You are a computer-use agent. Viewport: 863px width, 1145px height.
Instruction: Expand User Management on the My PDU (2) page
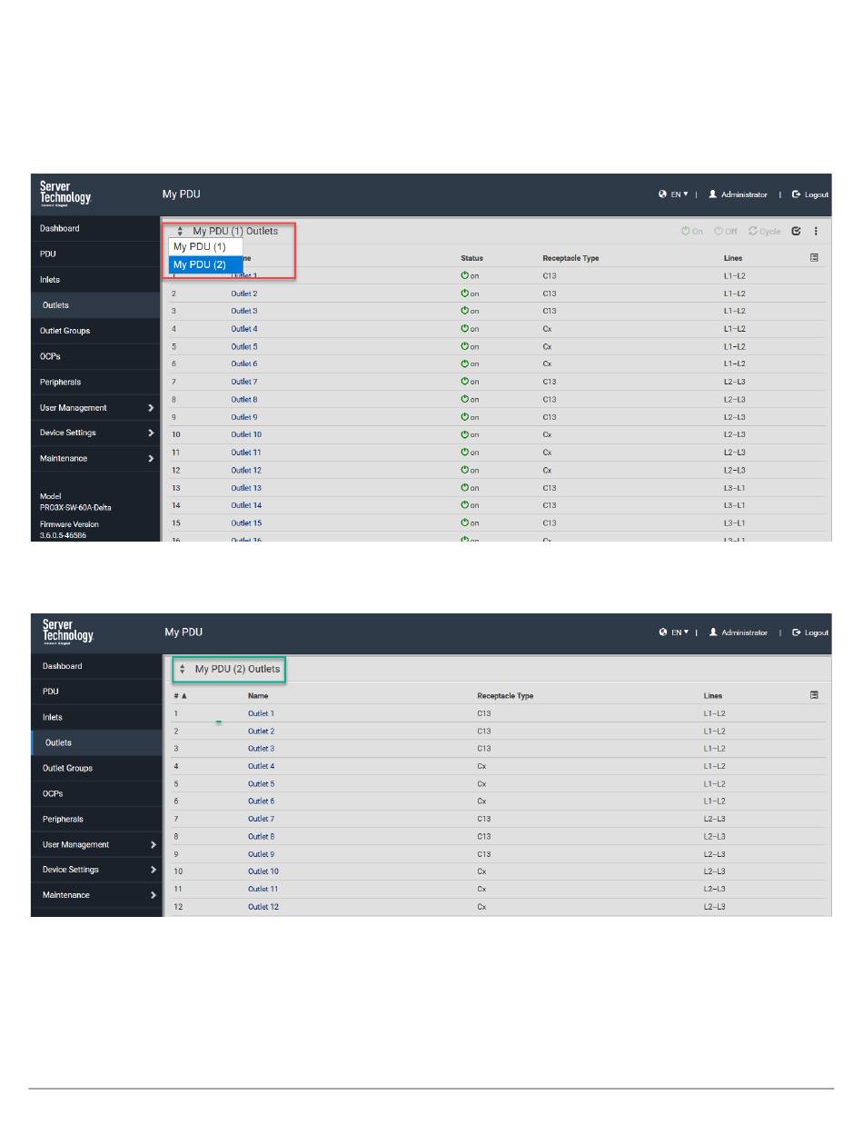[97, 845]
